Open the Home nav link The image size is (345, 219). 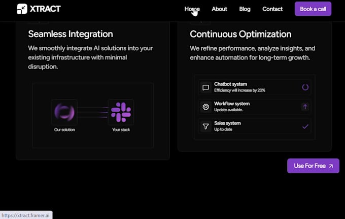(192, 9)
